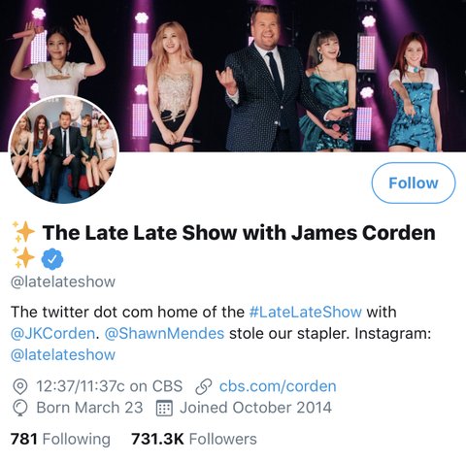Click the sparkles emoji before the profile name
Screen dimensions: 466x463
click(x=23, y=232)
